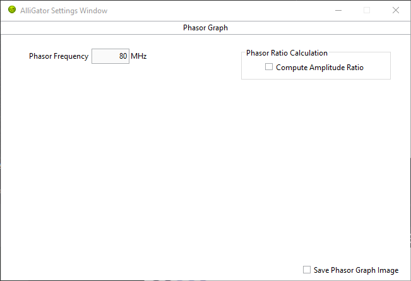Toggle Save Phasor Graph Image checkbox
411x281 pixels.
(x=307, y=270)
